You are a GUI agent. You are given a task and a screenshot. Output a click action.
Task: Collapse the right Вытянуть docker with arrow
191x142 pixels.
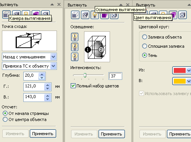(x=189, y=5)
